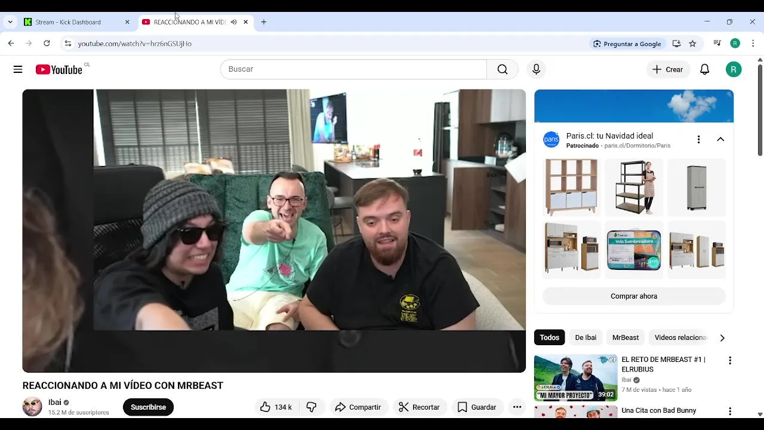
Task: Open the YouTube guide hamburger menu
Action: coord(18,69)
